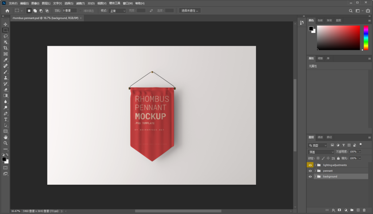Select the Zoom tool

click(x=5, y=143)
